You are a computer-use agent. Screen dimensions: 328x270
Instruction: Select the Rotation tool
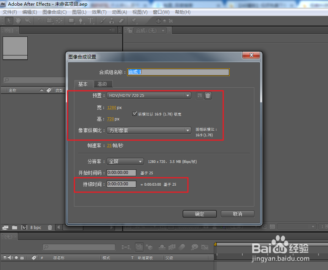point(40,21)
